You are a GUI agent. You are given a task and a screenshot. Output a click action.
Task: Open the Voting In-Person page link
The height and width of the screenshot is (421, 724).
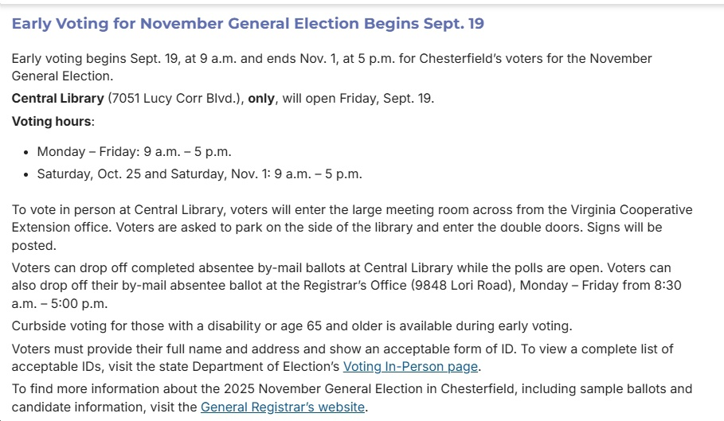pyautogui.click(x=410, y=367)
